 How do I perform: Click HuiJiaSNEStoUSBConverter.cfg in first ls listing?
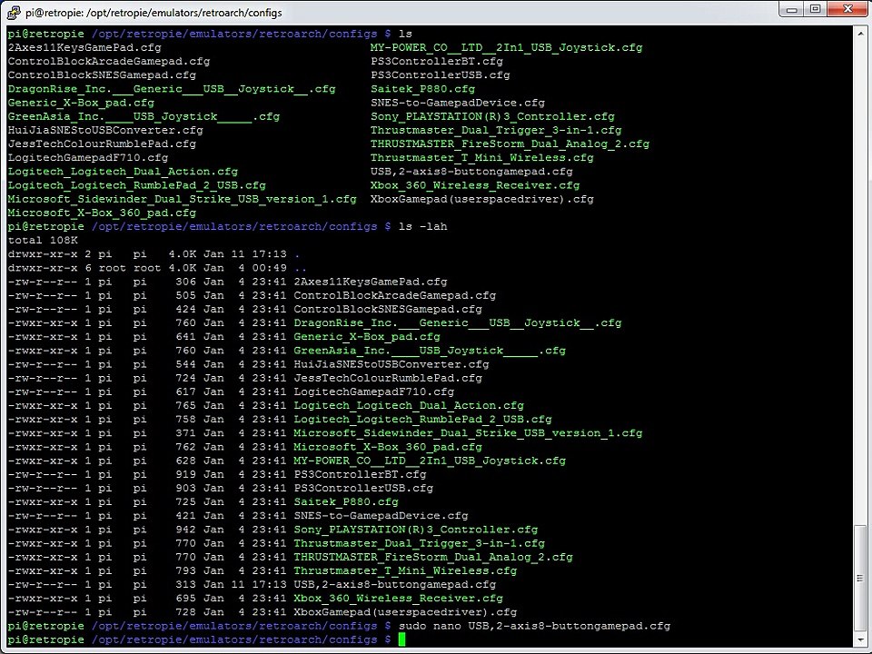[105, 130]
